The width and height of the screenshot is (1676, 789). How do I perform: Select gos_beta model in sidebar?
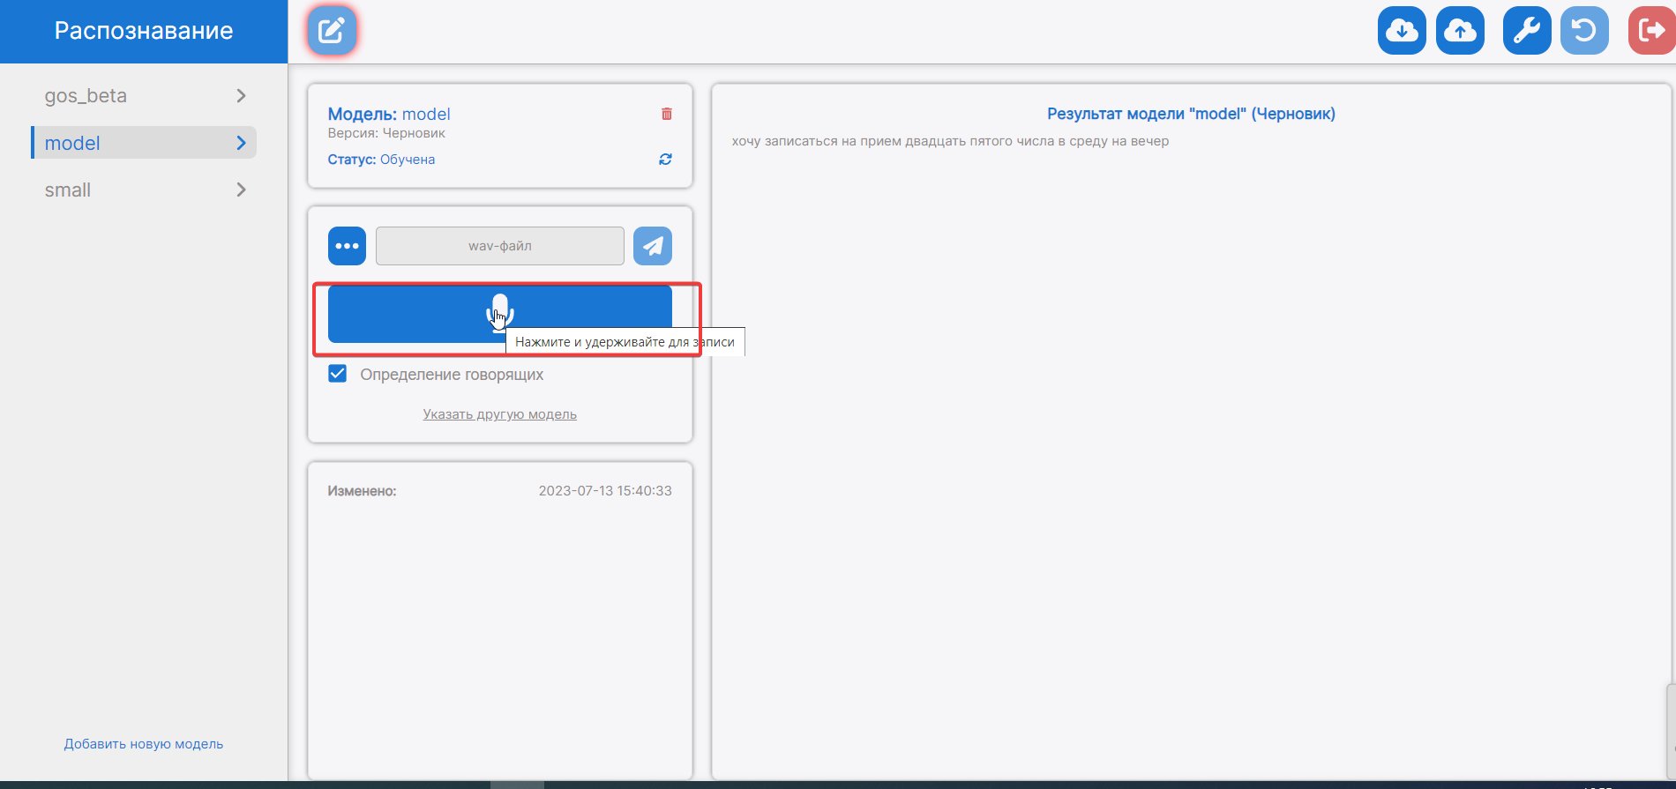pos(86,96)
